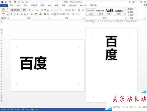This screenshot has width=147, height=111.
Task: Open the Font dialog launcher
Action: coord(49,18)
